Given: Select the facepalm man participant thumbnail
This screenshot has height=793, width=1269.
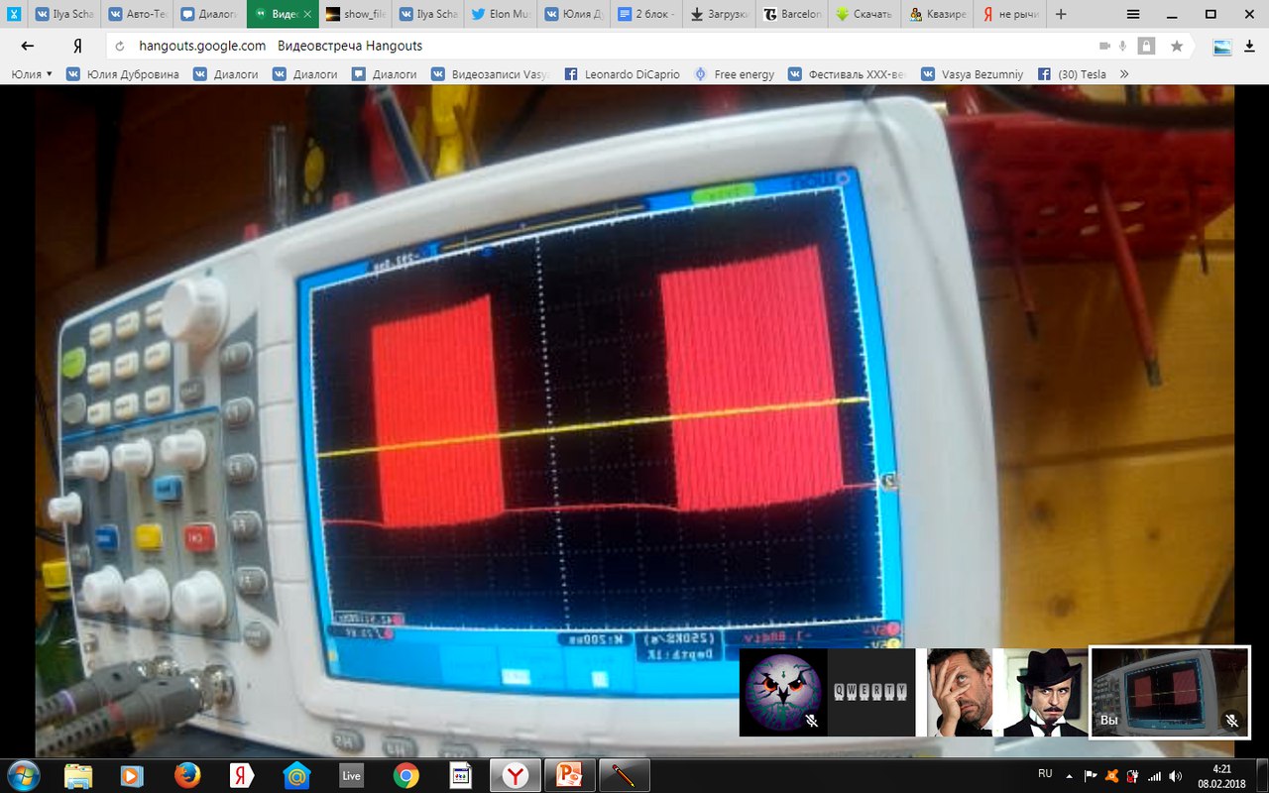Looking at the screenshot, I should tap(960, 692).
